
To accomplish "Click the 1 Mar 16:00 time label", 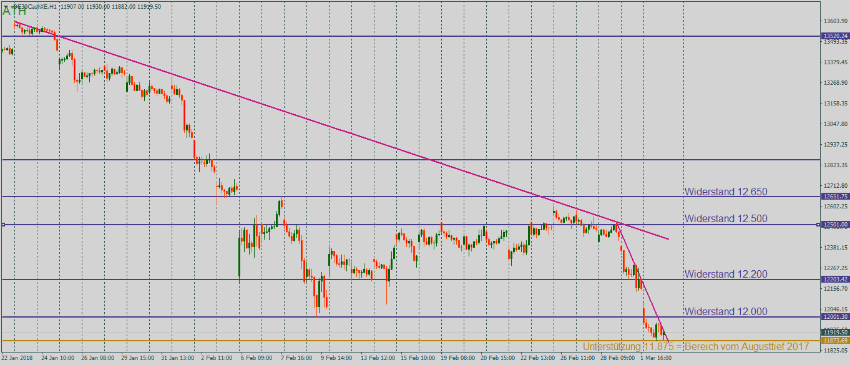I will point(656,359).
